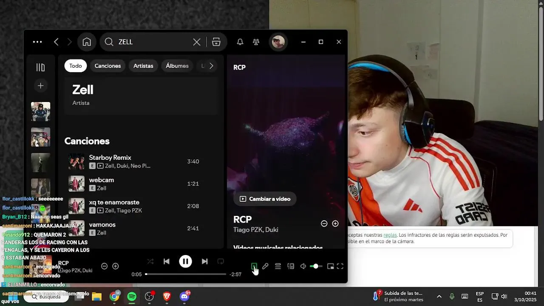Open Brave browser from the taskbar
The image size is (544, 306).
pos(167,297)
